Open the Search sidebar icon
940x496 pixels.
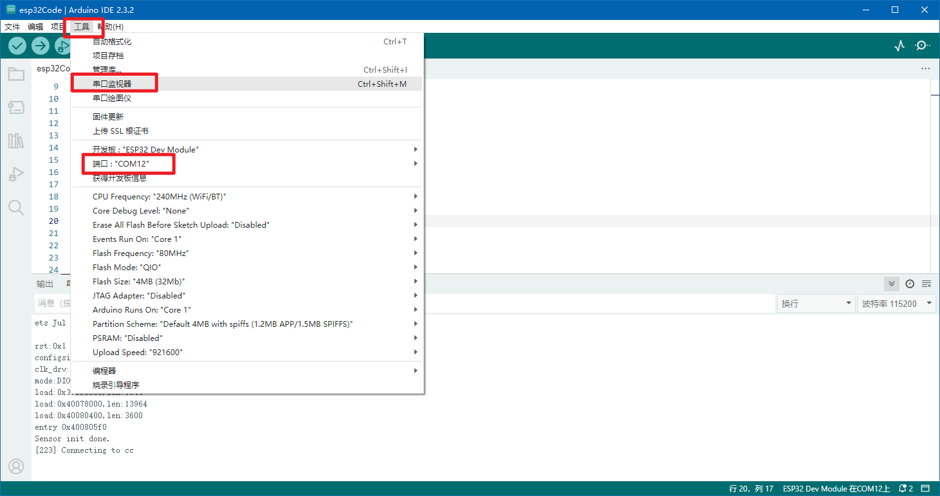(x=16, y=207)
